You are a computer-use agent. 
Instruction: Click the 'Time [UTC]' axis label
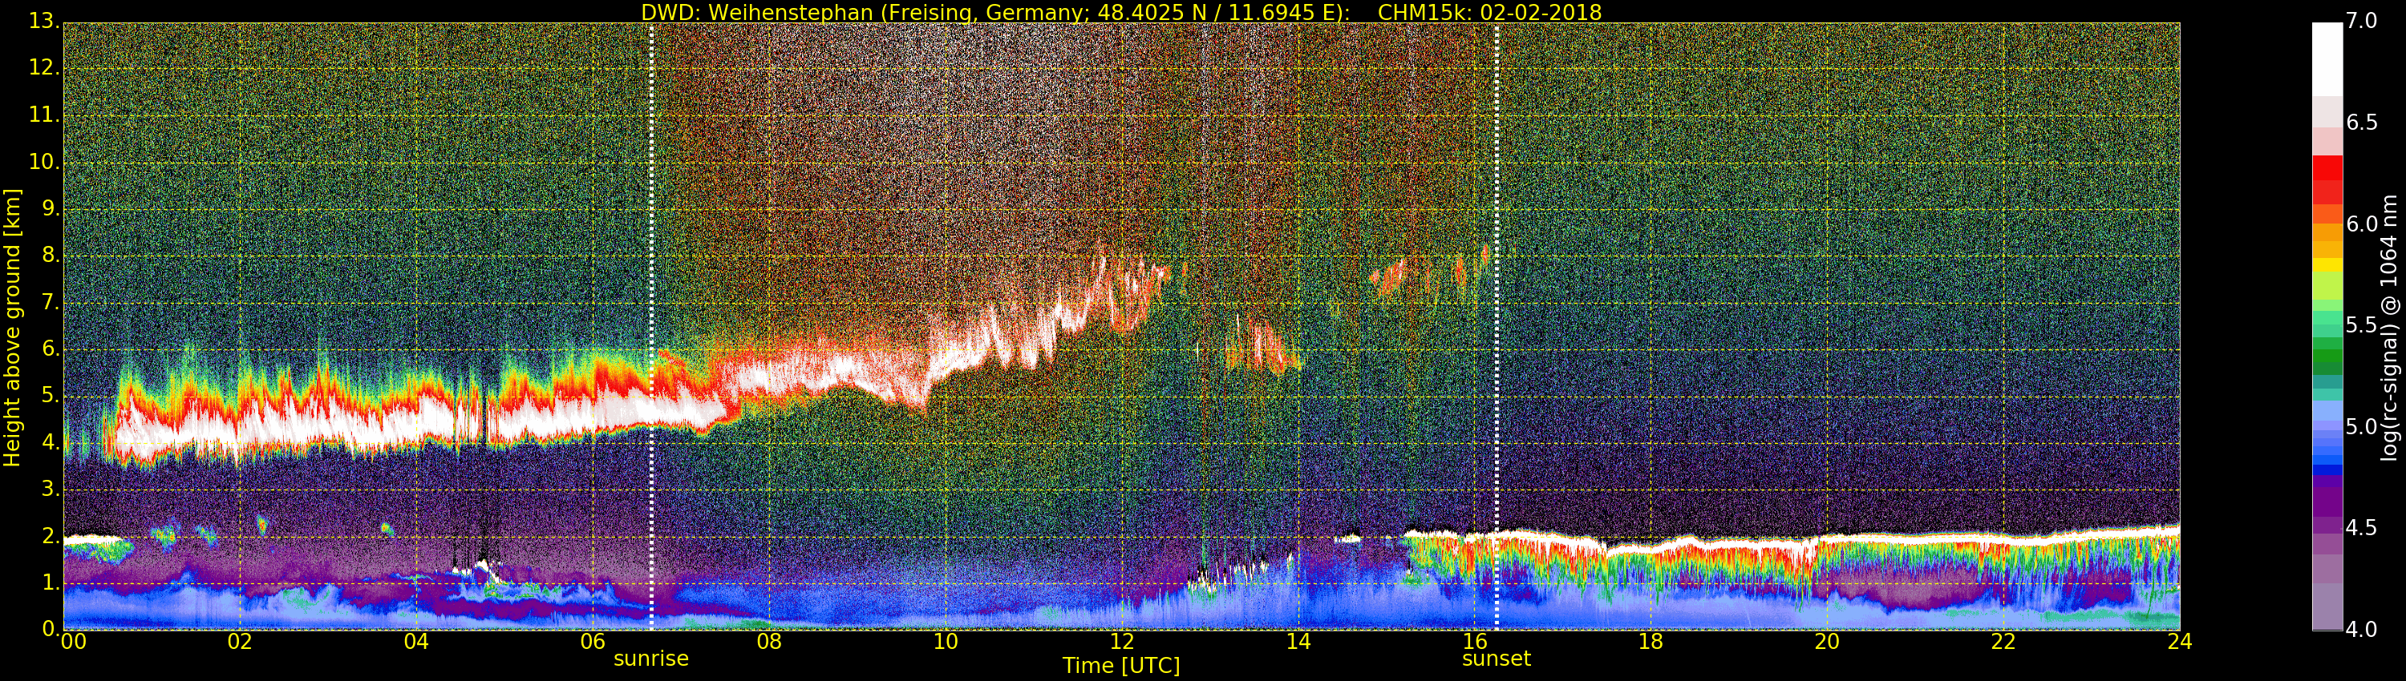[1121, 666]
